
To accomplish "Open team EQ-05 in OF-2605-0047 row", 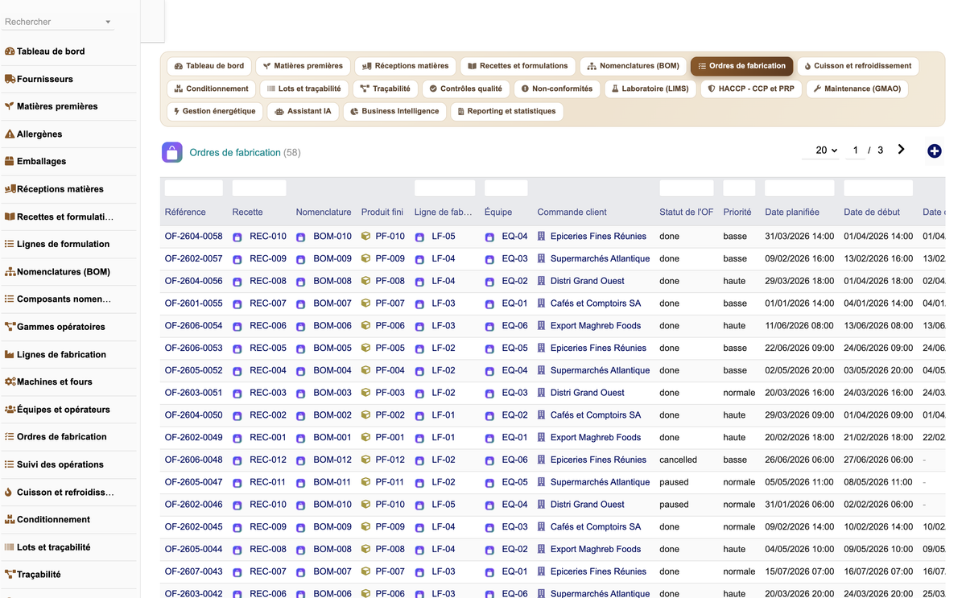I will click(515, 482).
